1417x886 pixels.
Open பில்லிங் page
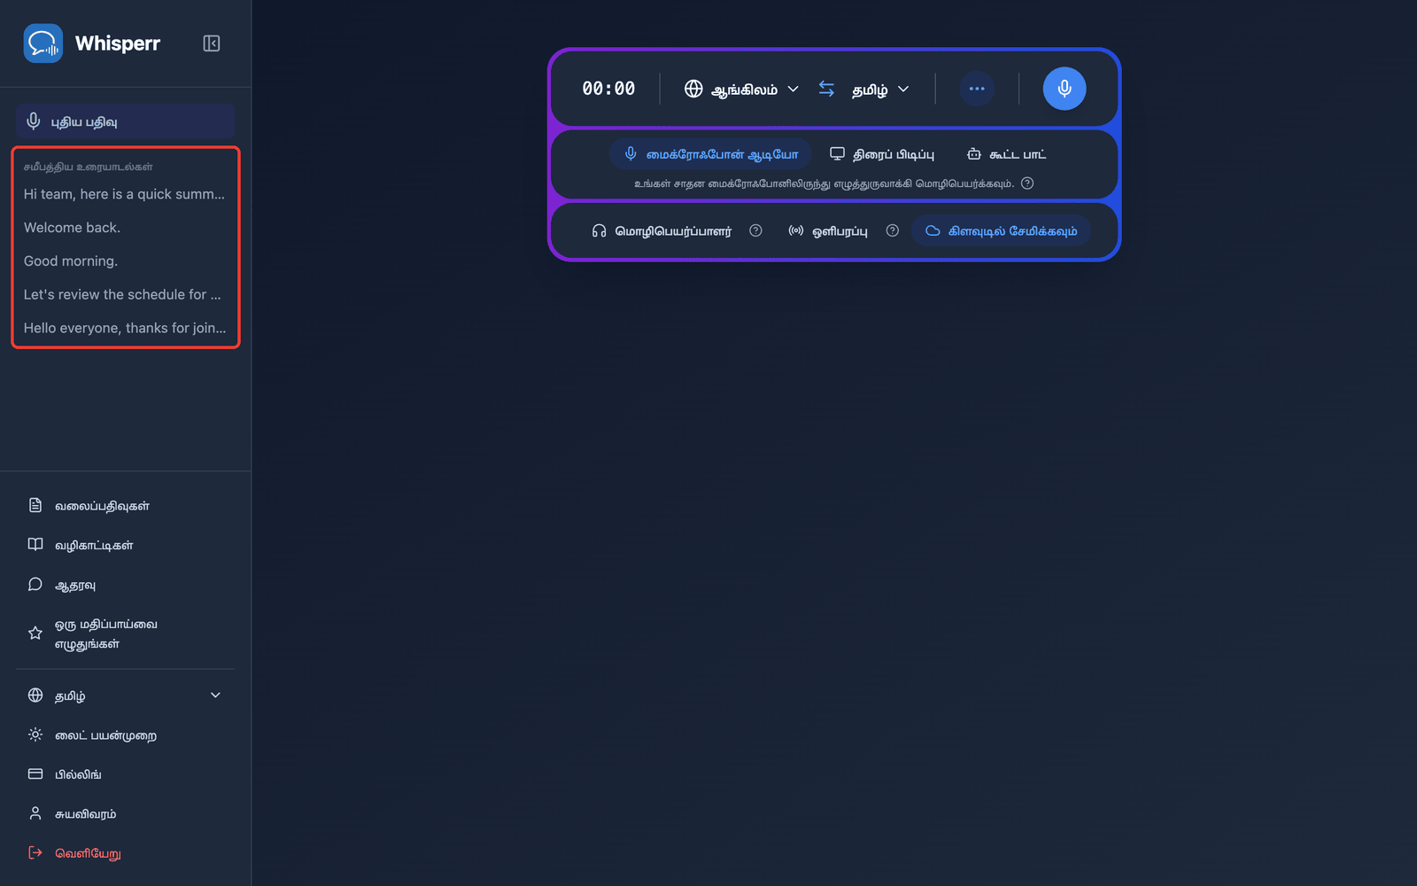click(125, 773)
